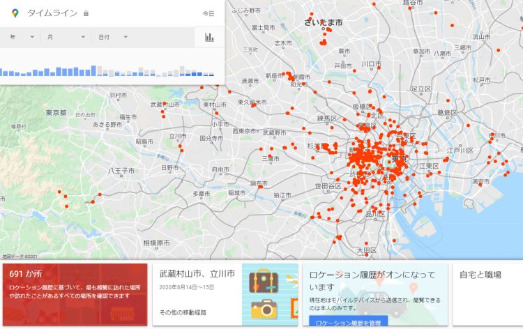The width and height of the screenshot is (523, 329).
Task: Click the 世田谷区 map label
Action: tap(328, 186)
